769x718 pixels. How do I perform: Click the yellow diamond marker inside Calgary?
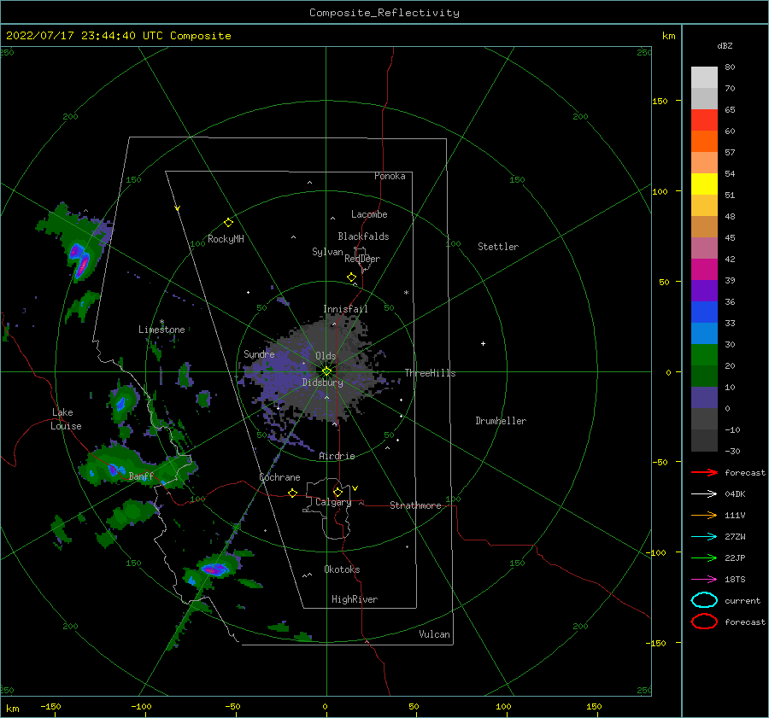[x=338, y=492]
